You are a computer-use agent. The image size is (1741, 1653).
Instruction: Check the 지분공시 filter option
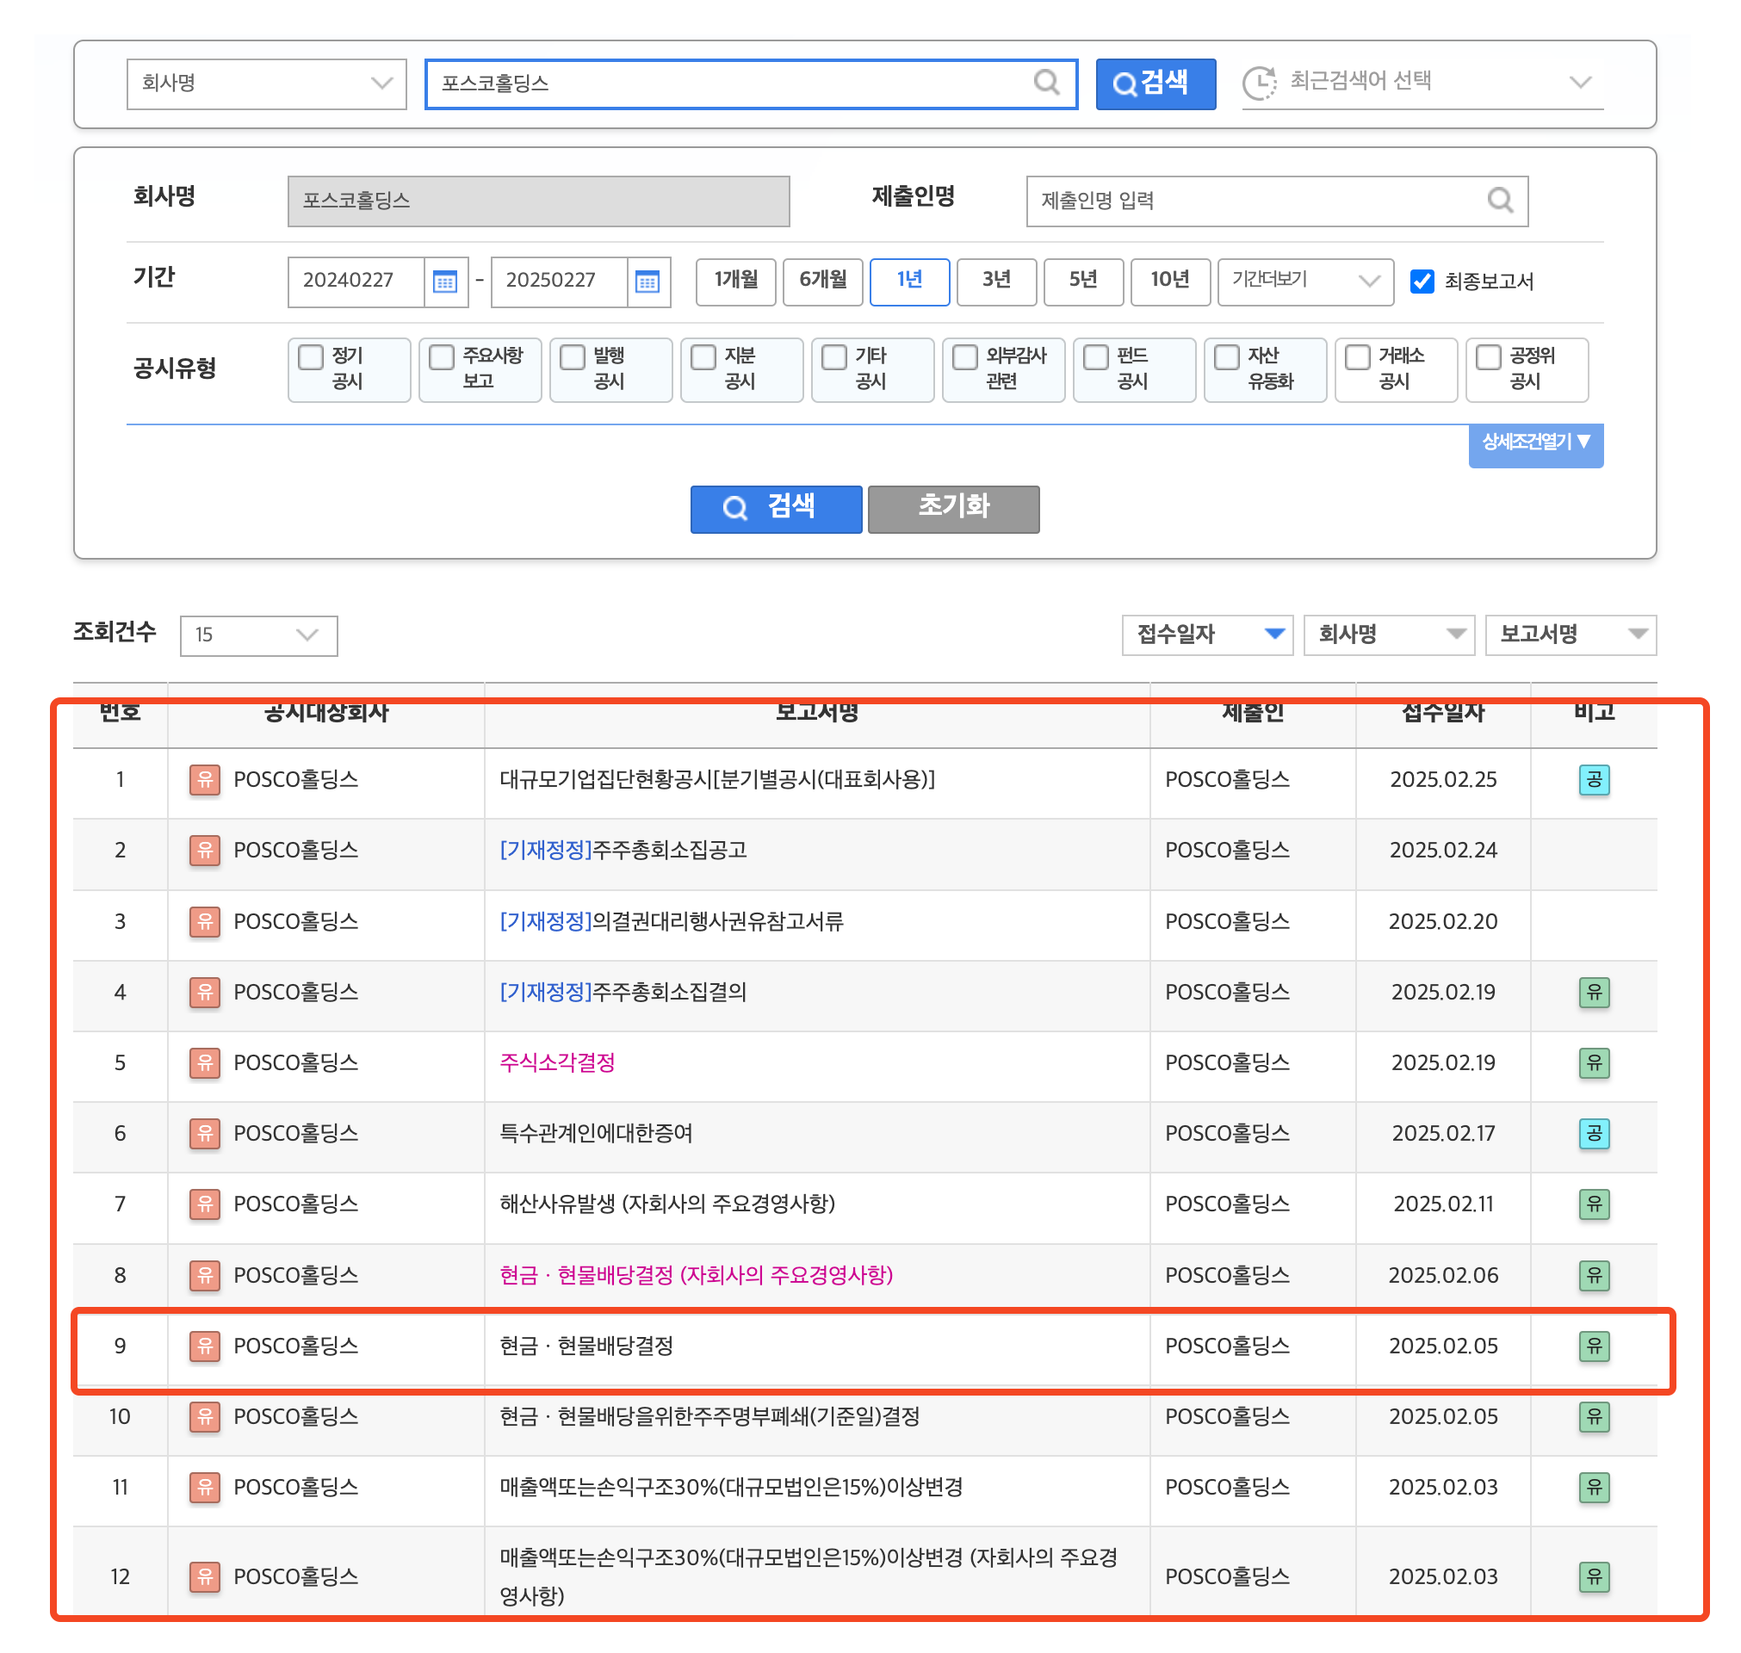coord(703,356)
